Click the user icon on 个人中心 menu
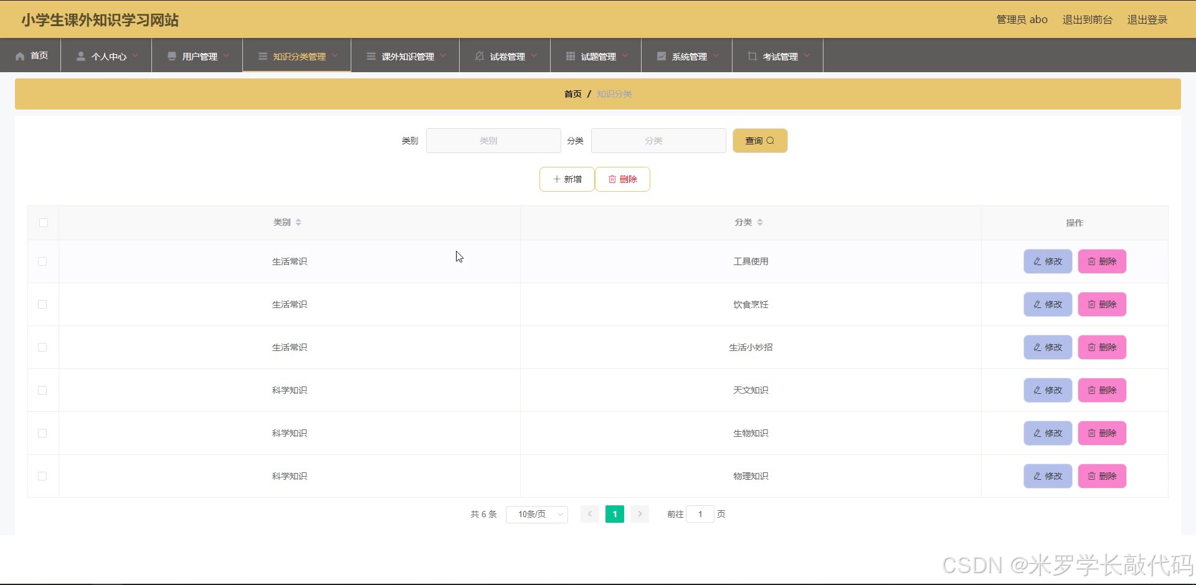This screenshot has width=1196, height=585. (x=80, y=56)
